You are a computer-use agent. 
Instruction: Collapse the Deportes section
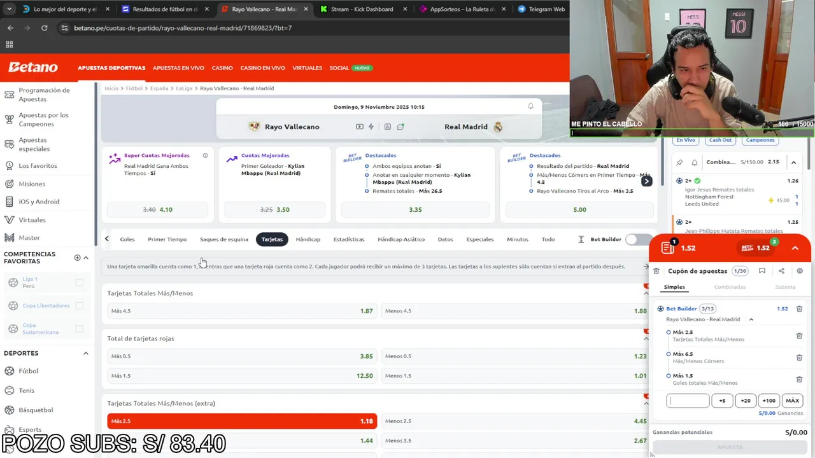[86, 353]
